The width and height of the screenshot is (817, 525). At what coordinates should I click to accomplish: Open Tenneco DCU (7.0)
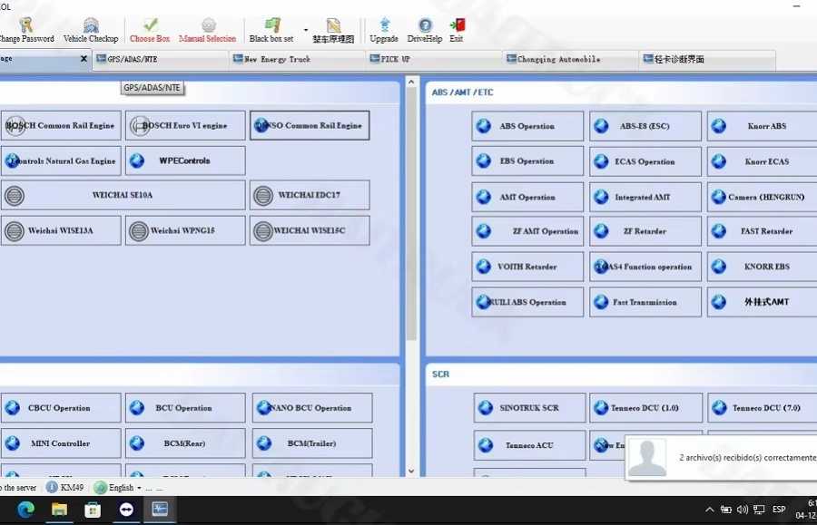click(x=763, y=408)
